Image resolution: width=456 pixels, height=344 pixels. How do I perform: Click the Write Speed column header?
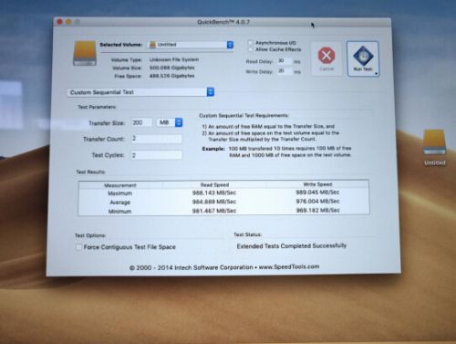[x=317, y=184]
